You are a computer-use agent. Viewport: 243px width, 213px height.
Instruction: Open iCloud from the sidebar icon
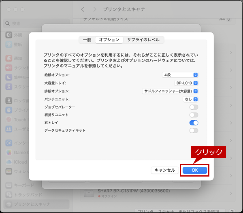click(x=9, y=162)
